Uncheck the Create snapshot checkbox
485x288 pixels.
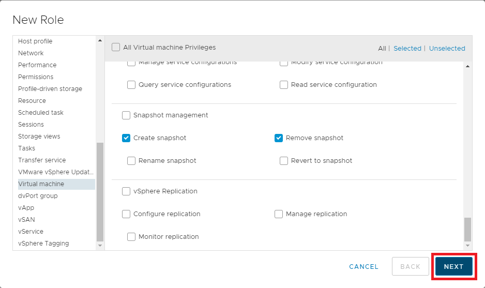126,138
